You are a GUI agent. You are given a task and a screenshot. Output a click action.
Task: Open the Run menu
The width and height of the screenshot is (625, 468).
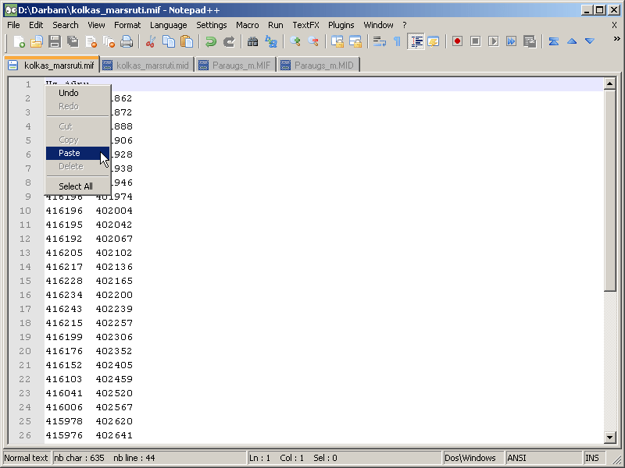[276, 25]
